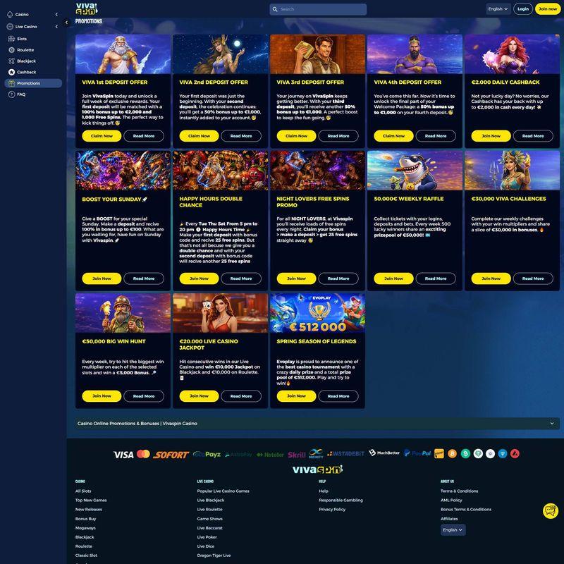564x564 pixels.
Task: Select Cashback in the sidebar menu
Action: 27,72
